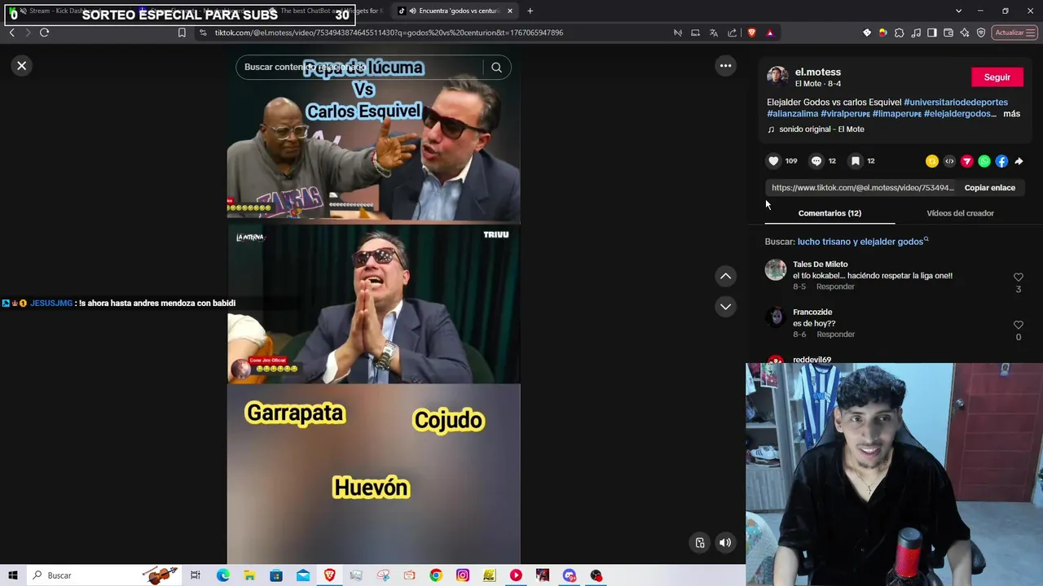Open the #universitariodedeportes hashtag
This screenshot has height=586, width=1043.
click(956, 103)
